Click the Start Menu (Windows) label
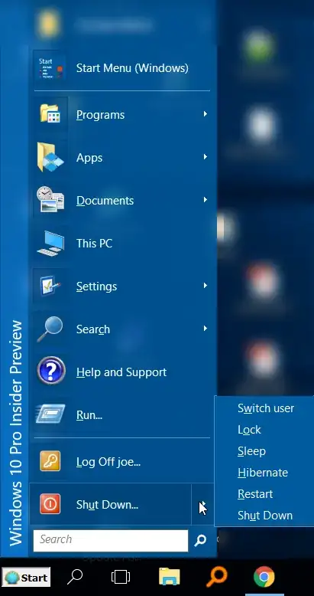 tap(132, 68)
